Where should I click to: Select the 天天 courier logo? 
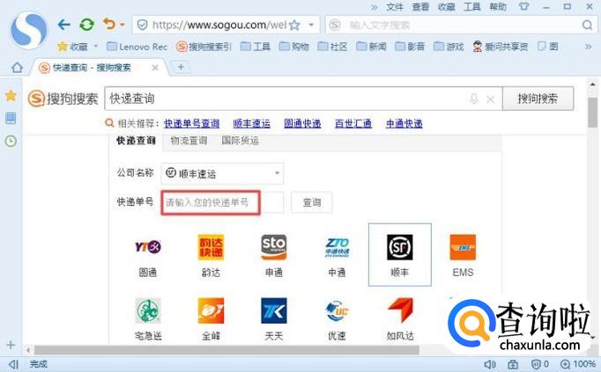pyautogui.click(x=273, y=311)
